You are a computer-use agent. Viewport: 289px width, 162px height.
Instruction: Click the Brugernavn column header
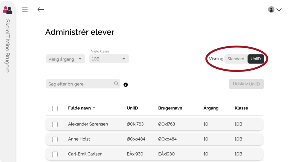170,108
